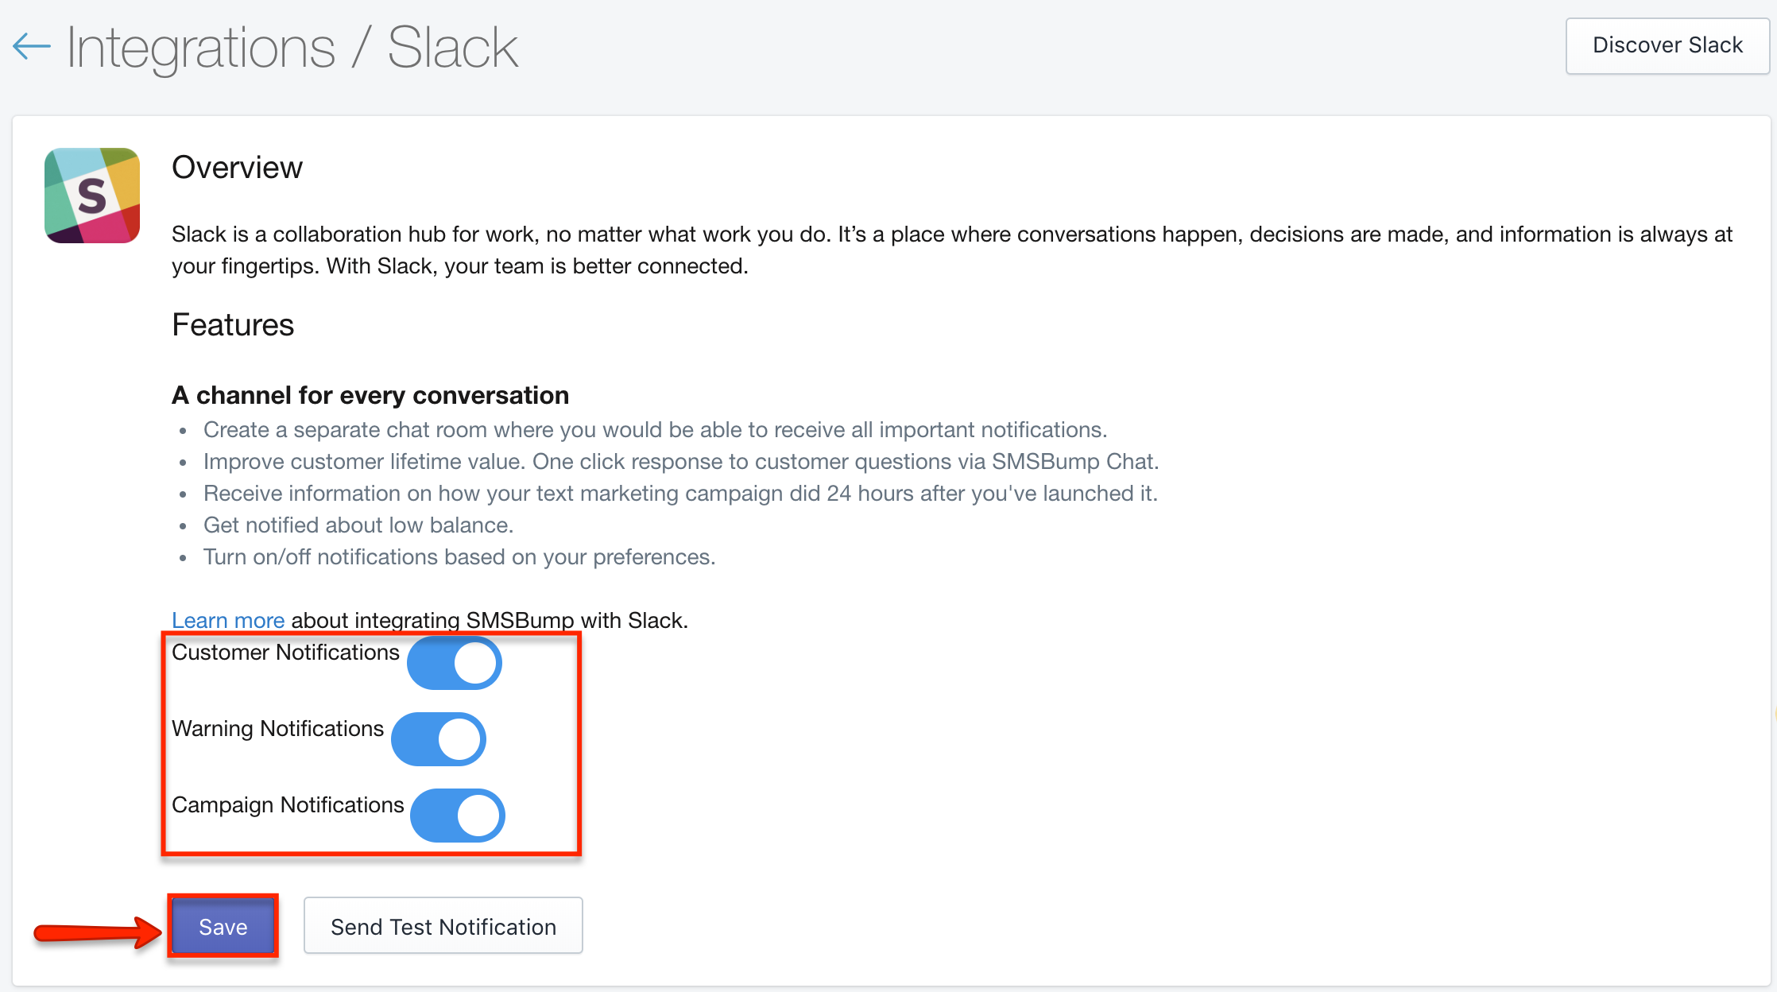Screen dimensions: 1777x992
Task: Turn off the Warning Notifications toggle
Action: [439, 739]
